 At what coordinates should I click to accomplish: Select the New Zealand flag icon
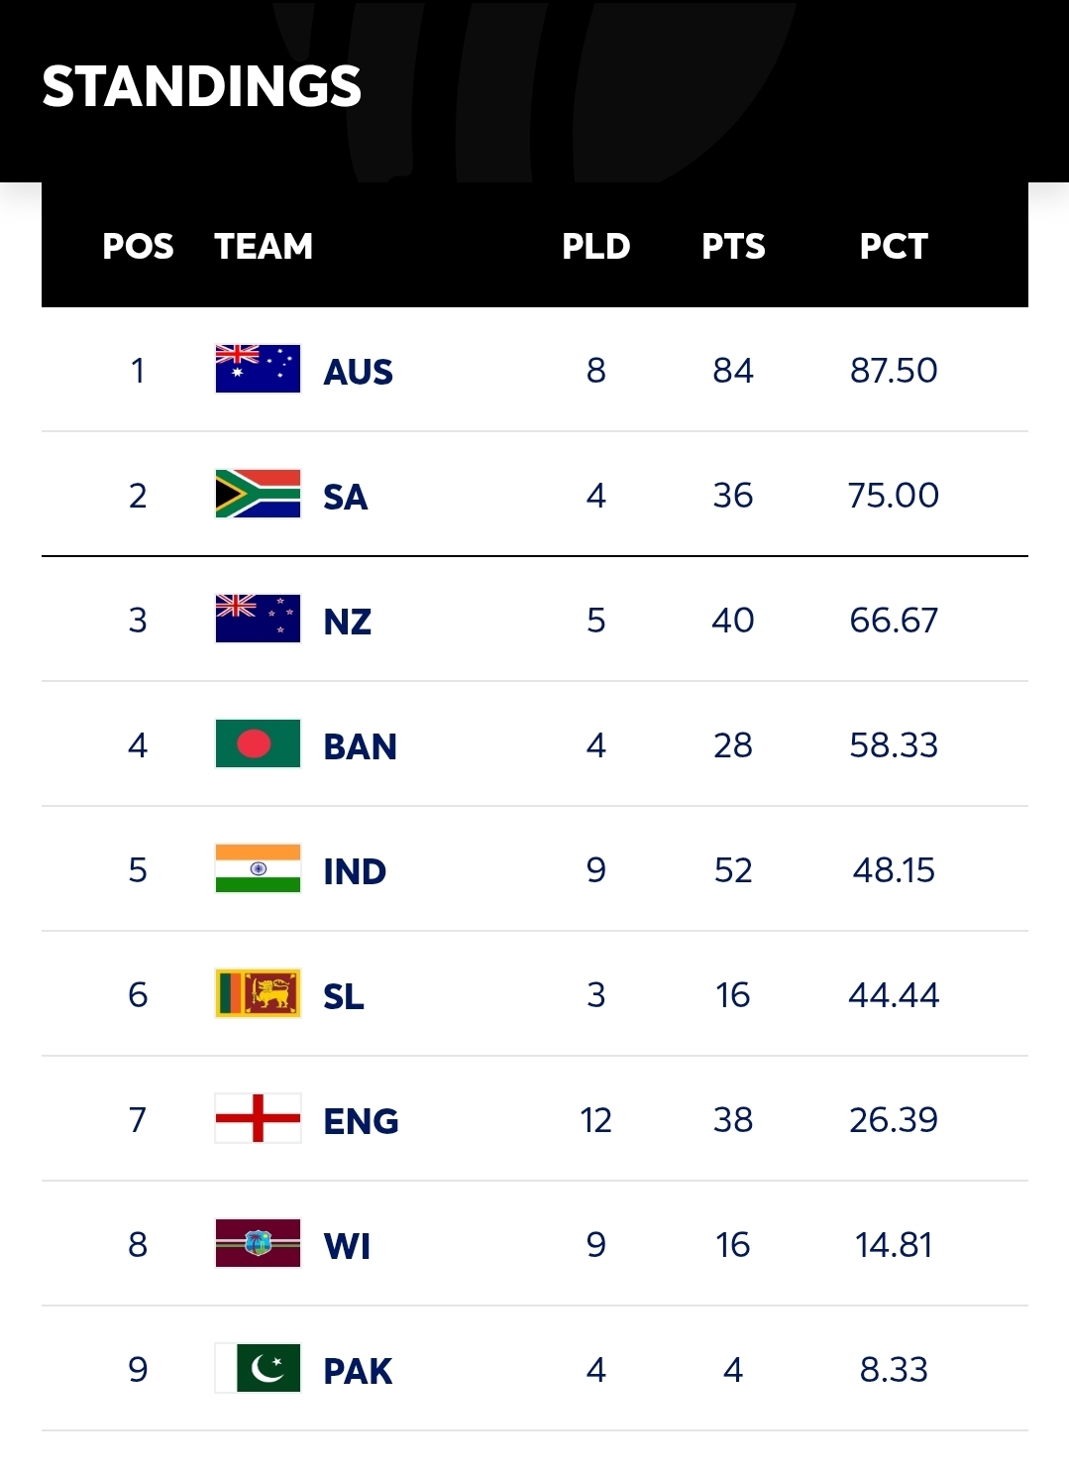pos(258,619)
